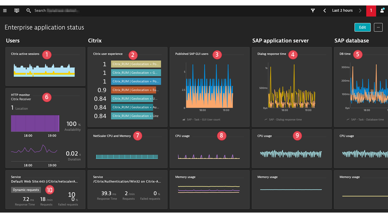This screenshot has height=218, width=388.
Task: Open the HTTP monitor Citrix Receiver tile header
Action: (x=21, y=97)
